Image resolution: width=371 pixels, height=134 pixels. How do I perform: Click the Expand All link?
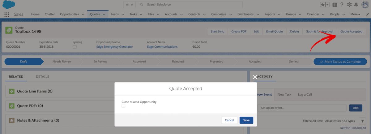pyautogui.click(x=359, y=128)
